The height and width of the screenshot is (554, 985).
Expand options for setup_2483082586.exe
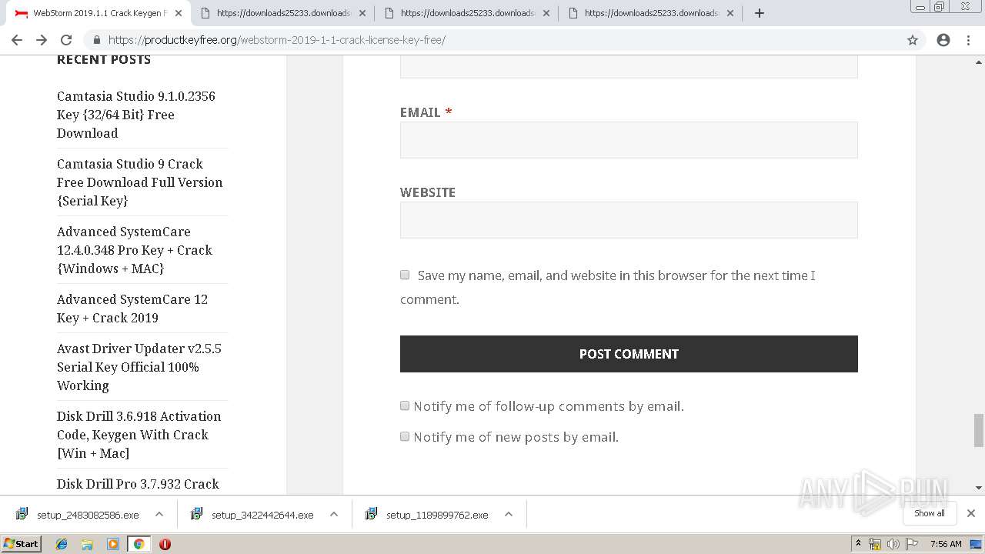159,514
